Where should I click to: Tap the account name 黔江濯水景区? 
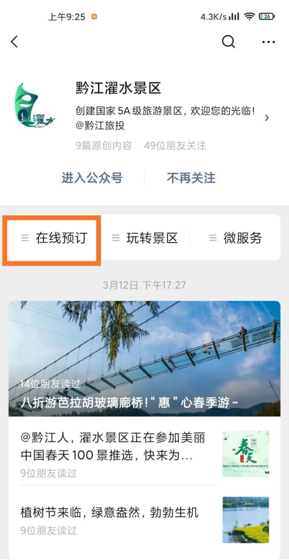click(118, 88)
